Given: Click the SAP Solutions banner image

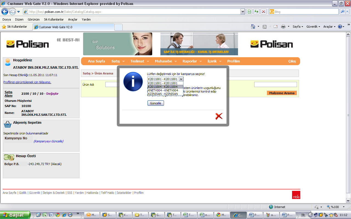Looking at the screenshot, I should click(118, 44).
